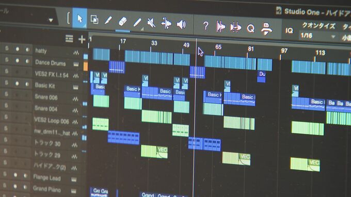
Task: Select the Eraser tool
Action: coord(122,22)
